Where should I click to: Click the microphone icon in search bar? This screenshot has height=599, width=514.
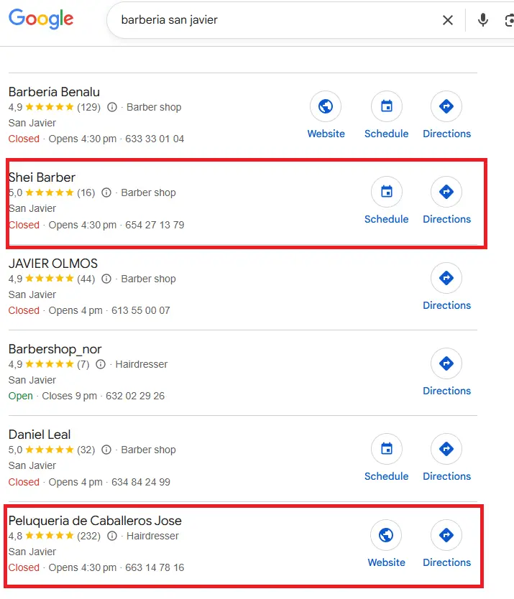pyautogui.click(x=483, y=20)
